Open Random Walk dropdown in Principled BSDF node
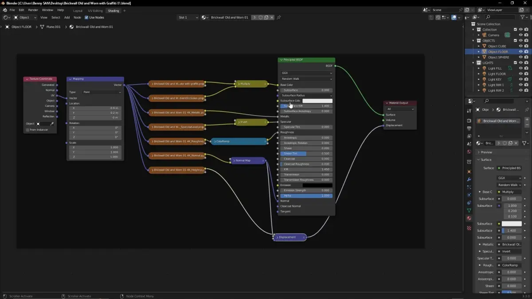This screenshot has height=299, width=532. point(306,79)
